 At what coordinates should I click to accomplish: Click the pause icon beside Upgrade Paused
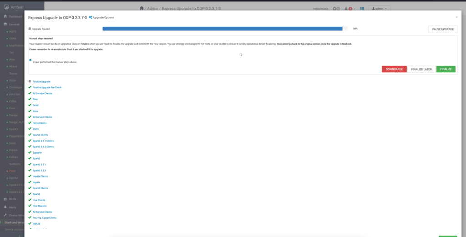click(x=30, y=29)
